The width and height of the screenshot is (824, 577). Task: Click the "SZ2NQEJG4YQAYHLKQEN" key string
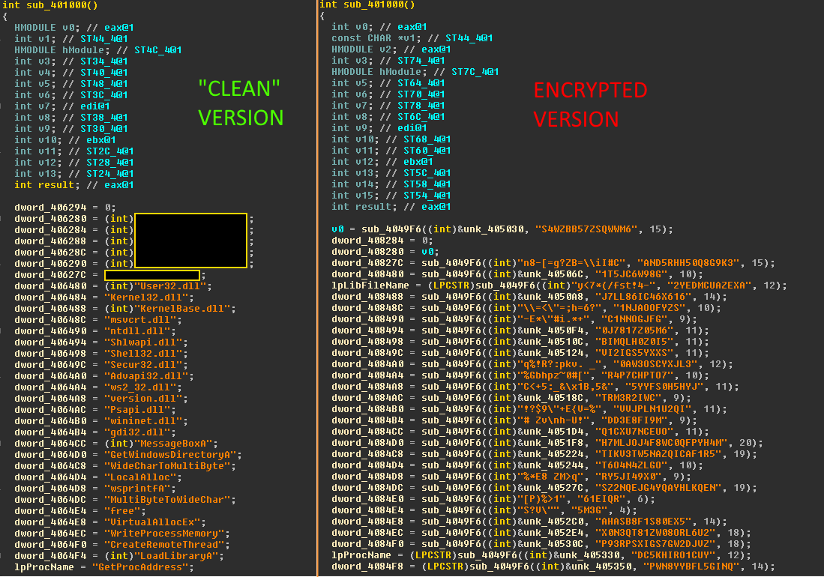658,488
